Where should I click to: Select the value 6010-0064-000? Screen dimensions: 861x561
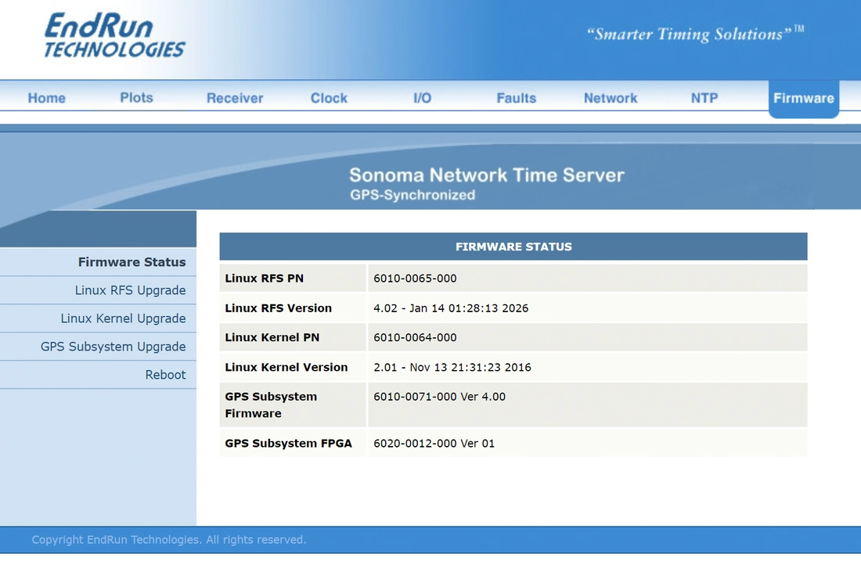coord(415,337)
